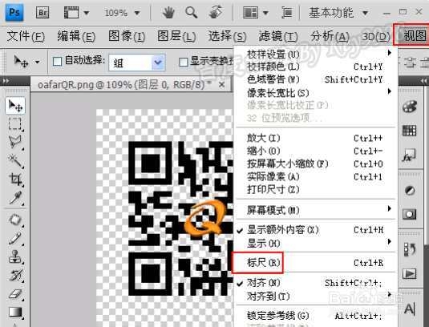Open the 图像(I) menu

click(127, 36)
